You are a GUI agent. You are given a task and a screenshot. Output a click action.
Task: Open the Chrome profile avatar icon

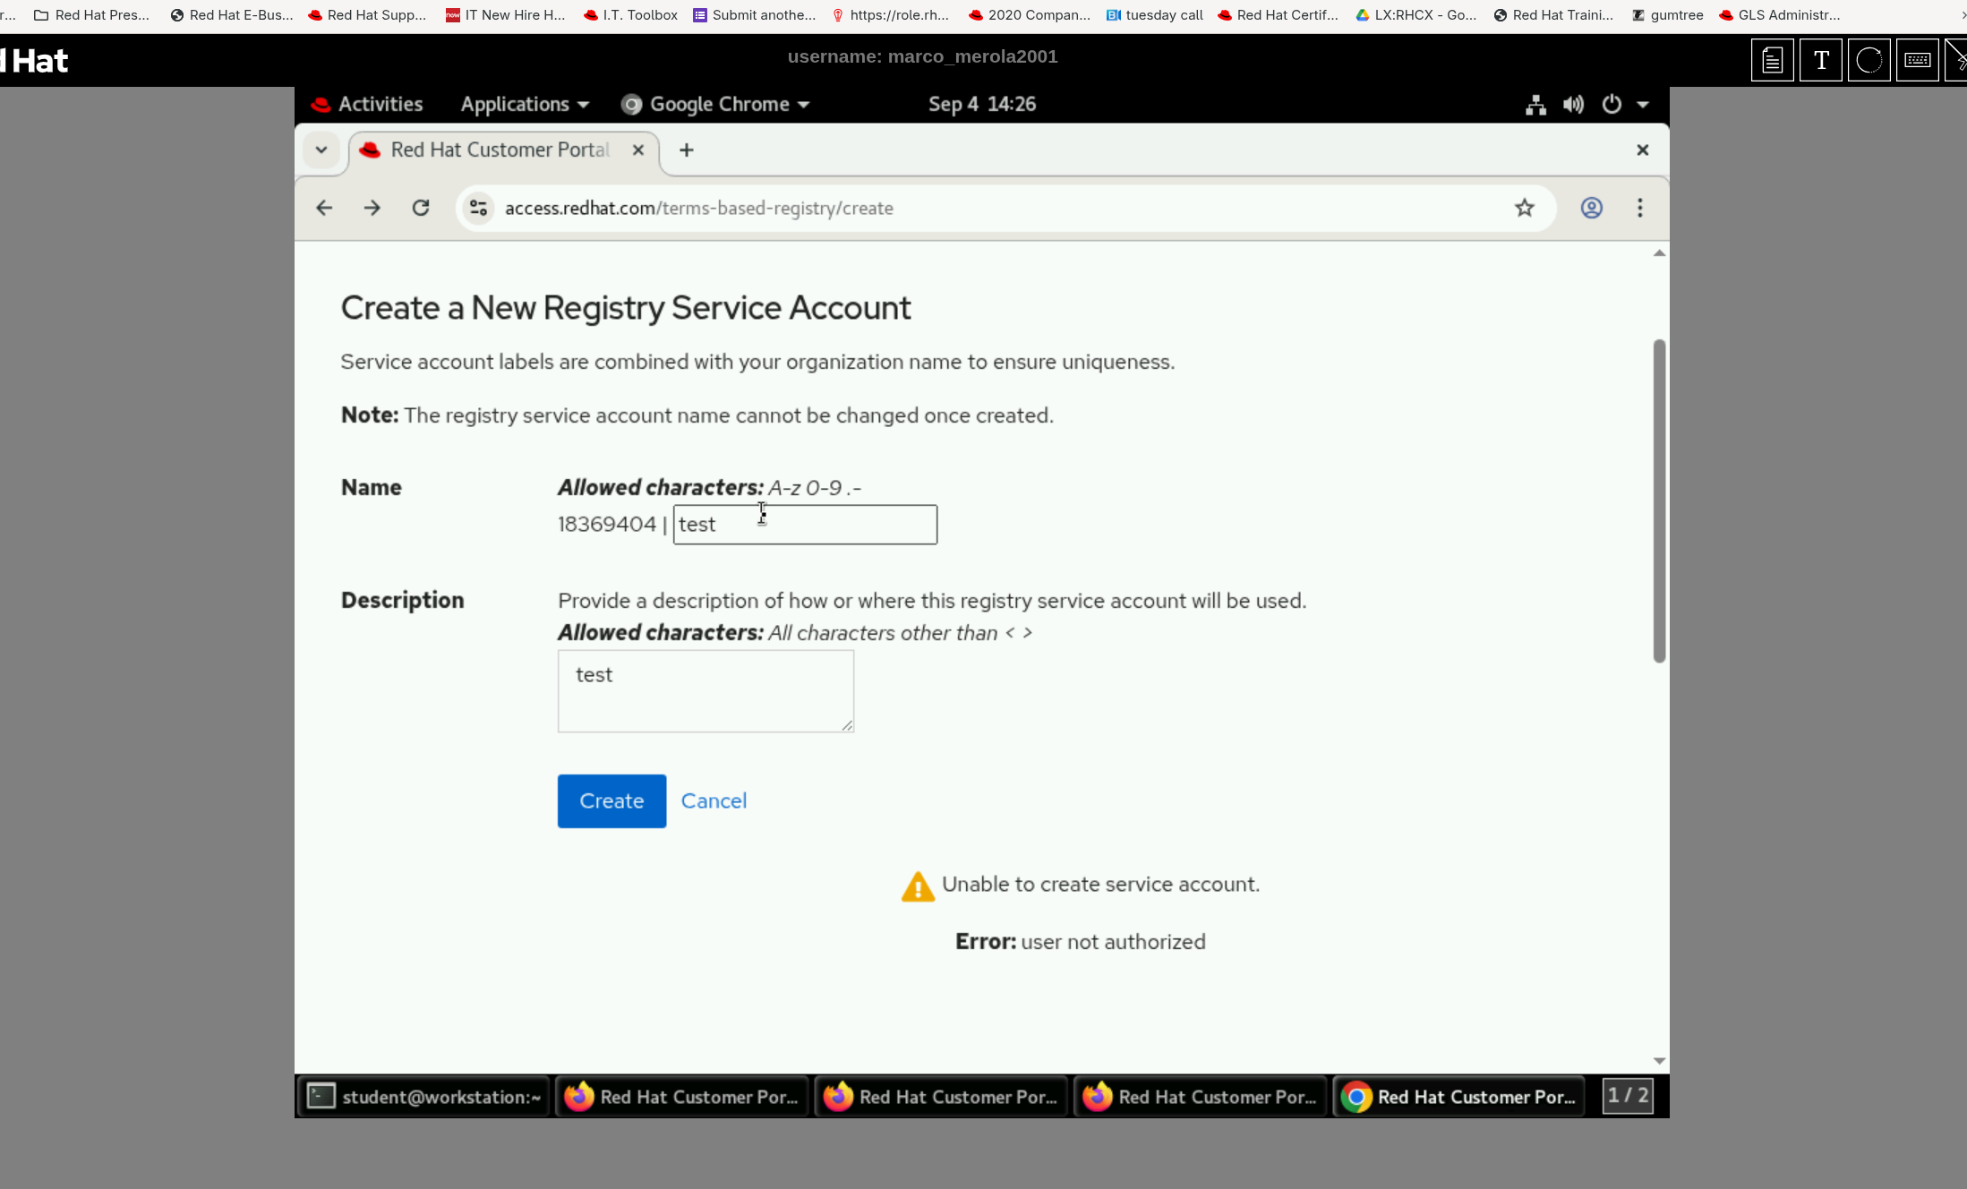(x=1591, y=208)
